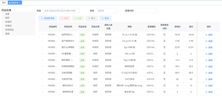
Task: Close the 药品目录 tab
Action: 20,3
